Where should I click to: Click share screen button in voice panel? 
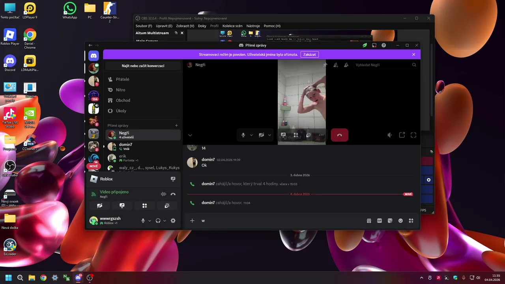(x=122, y=206)
